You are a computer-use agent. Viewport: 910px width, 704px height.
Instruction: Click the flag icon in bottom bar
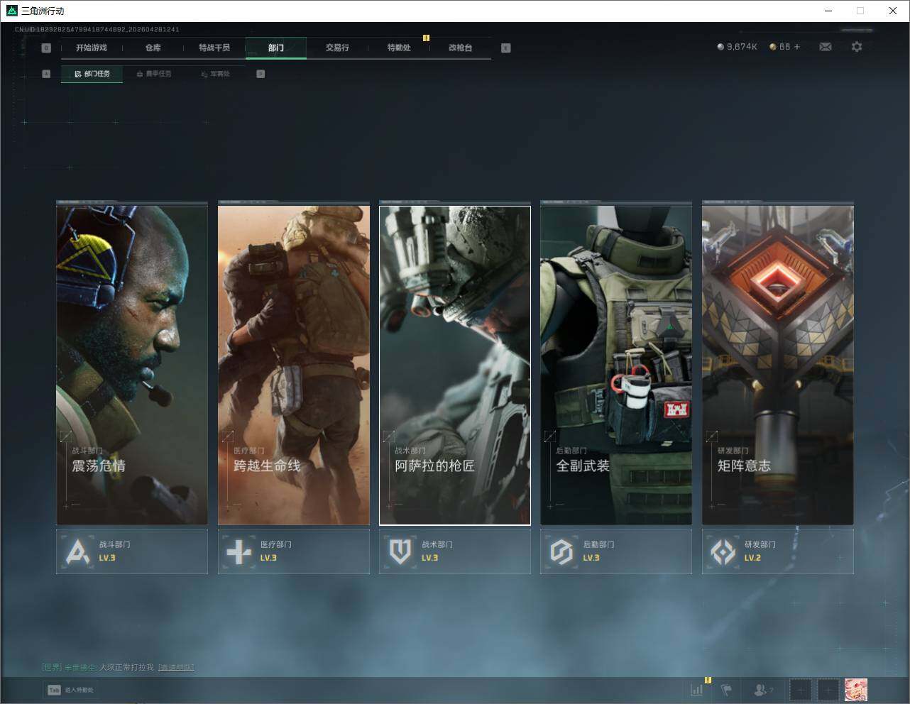click(x=726, y=689)
